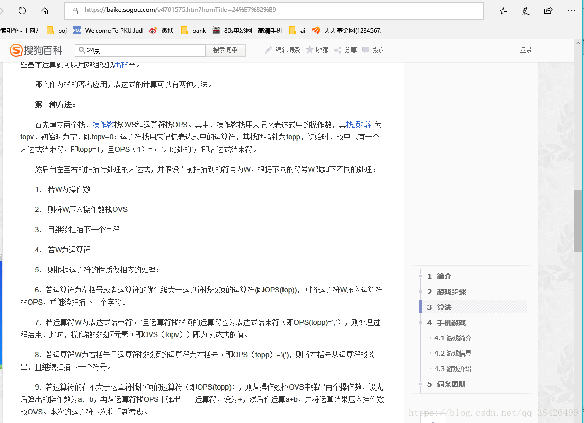Click the line 2、则将W压入操作数栈OVS

point(81,209)
